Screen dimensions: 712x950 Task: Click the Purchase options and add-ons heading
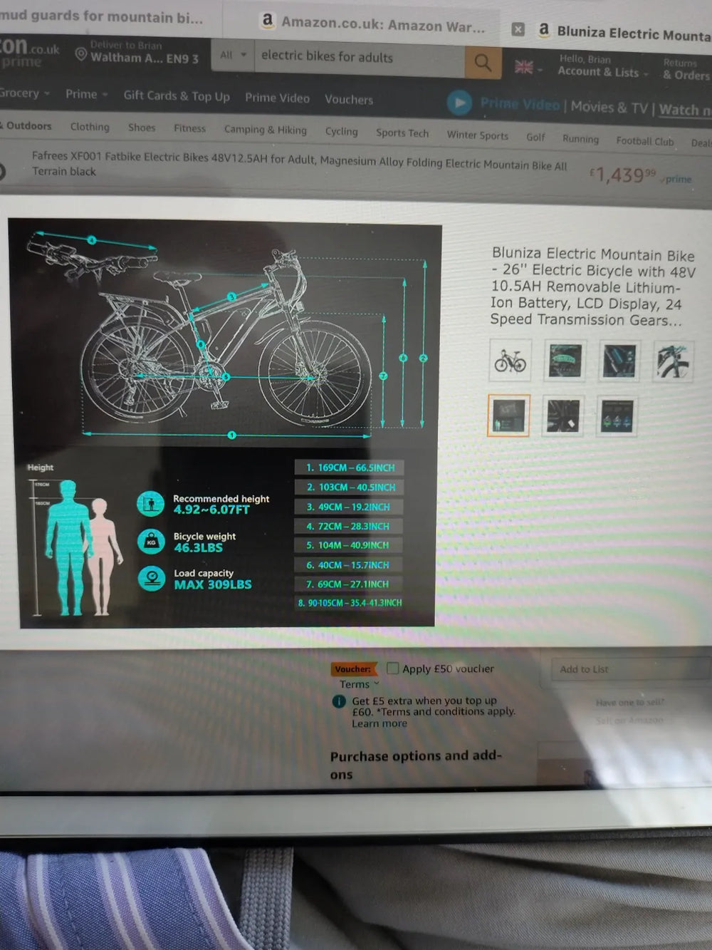pos(416,765)
